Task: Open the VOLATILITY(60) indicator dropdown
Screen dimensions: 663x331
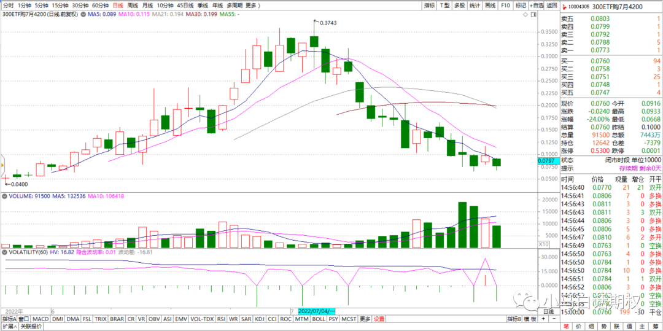Action: pos(25,251)
